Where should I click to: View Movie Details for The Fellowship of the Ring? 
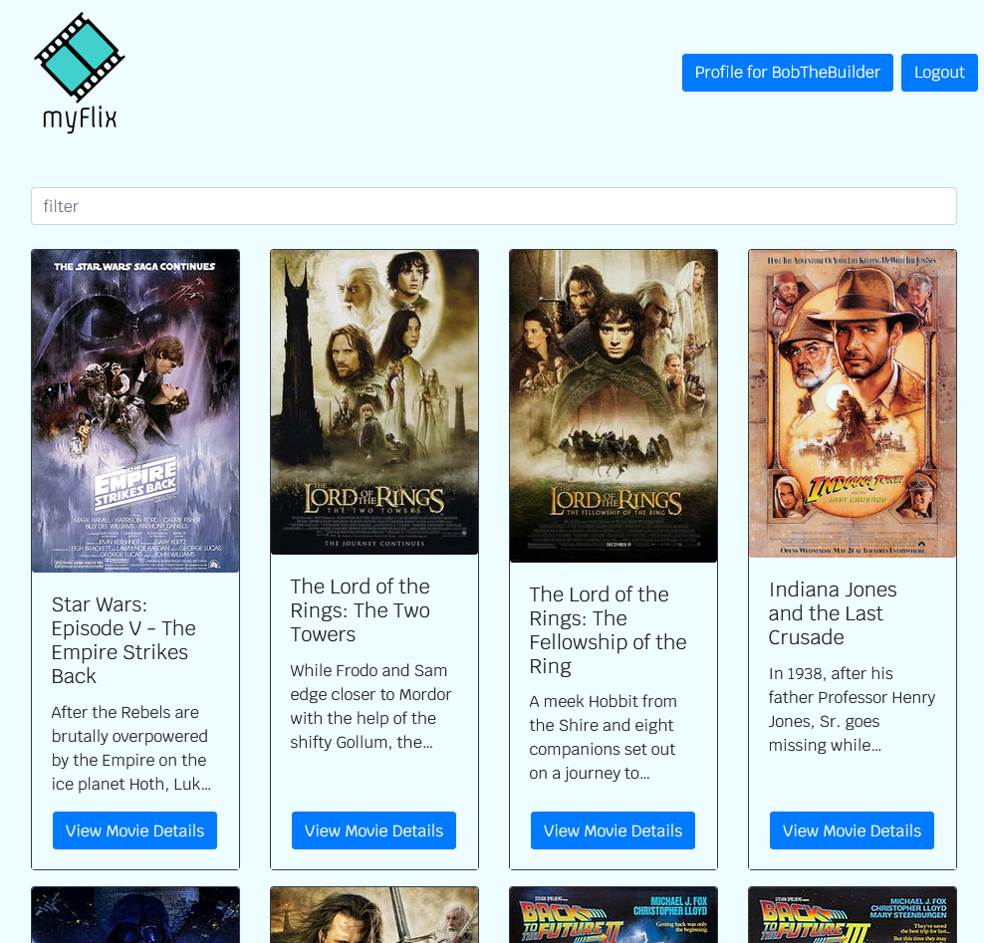point(613,829)
